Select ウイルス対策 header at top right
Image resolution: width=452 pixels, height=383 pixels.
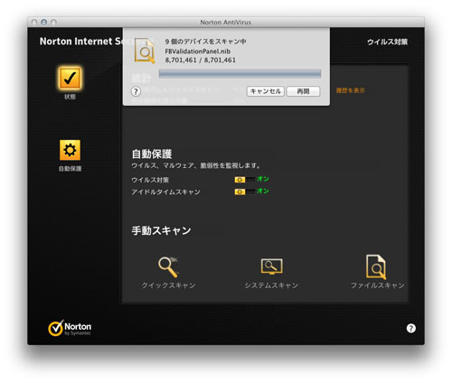click(x=387, y=42)
